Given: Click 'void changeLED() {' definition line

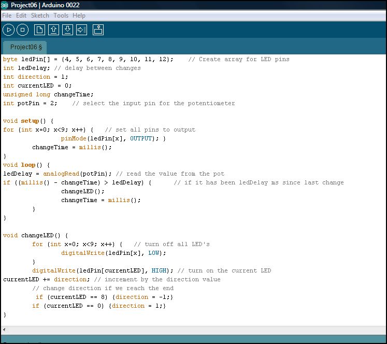Looking at the screenshot, I should [x=36, y=235].
